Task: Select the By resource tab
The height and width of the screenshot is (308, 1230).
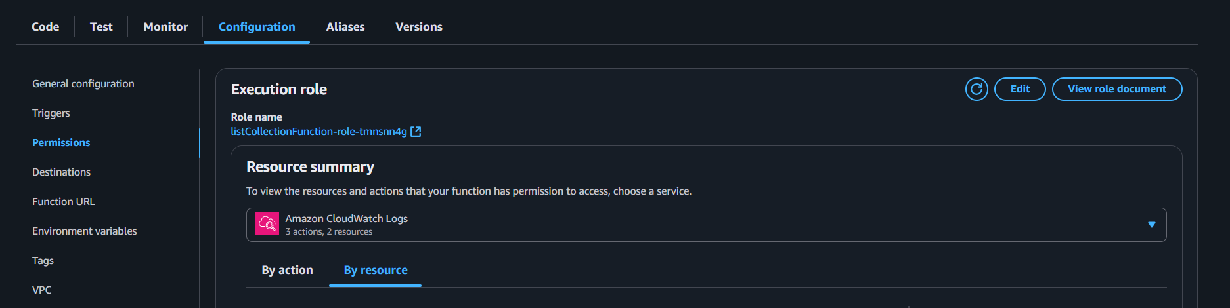Action: (376, 270)
